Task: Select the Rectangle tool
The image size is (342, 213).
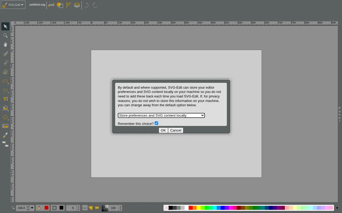Action: (x=5, y=81)
